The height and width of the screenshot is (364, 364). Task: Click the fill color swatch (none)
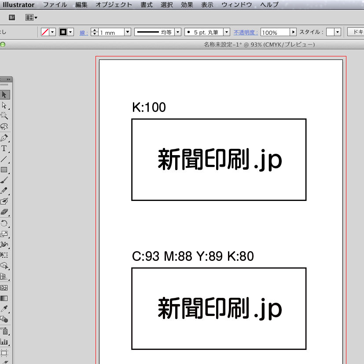(x=45, y=32)
